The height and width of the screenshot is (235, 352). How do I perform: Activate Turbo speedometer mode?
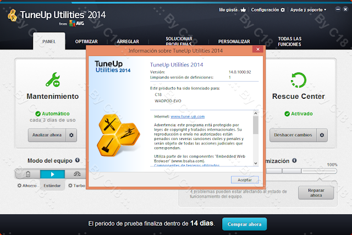tap(76, 174)
